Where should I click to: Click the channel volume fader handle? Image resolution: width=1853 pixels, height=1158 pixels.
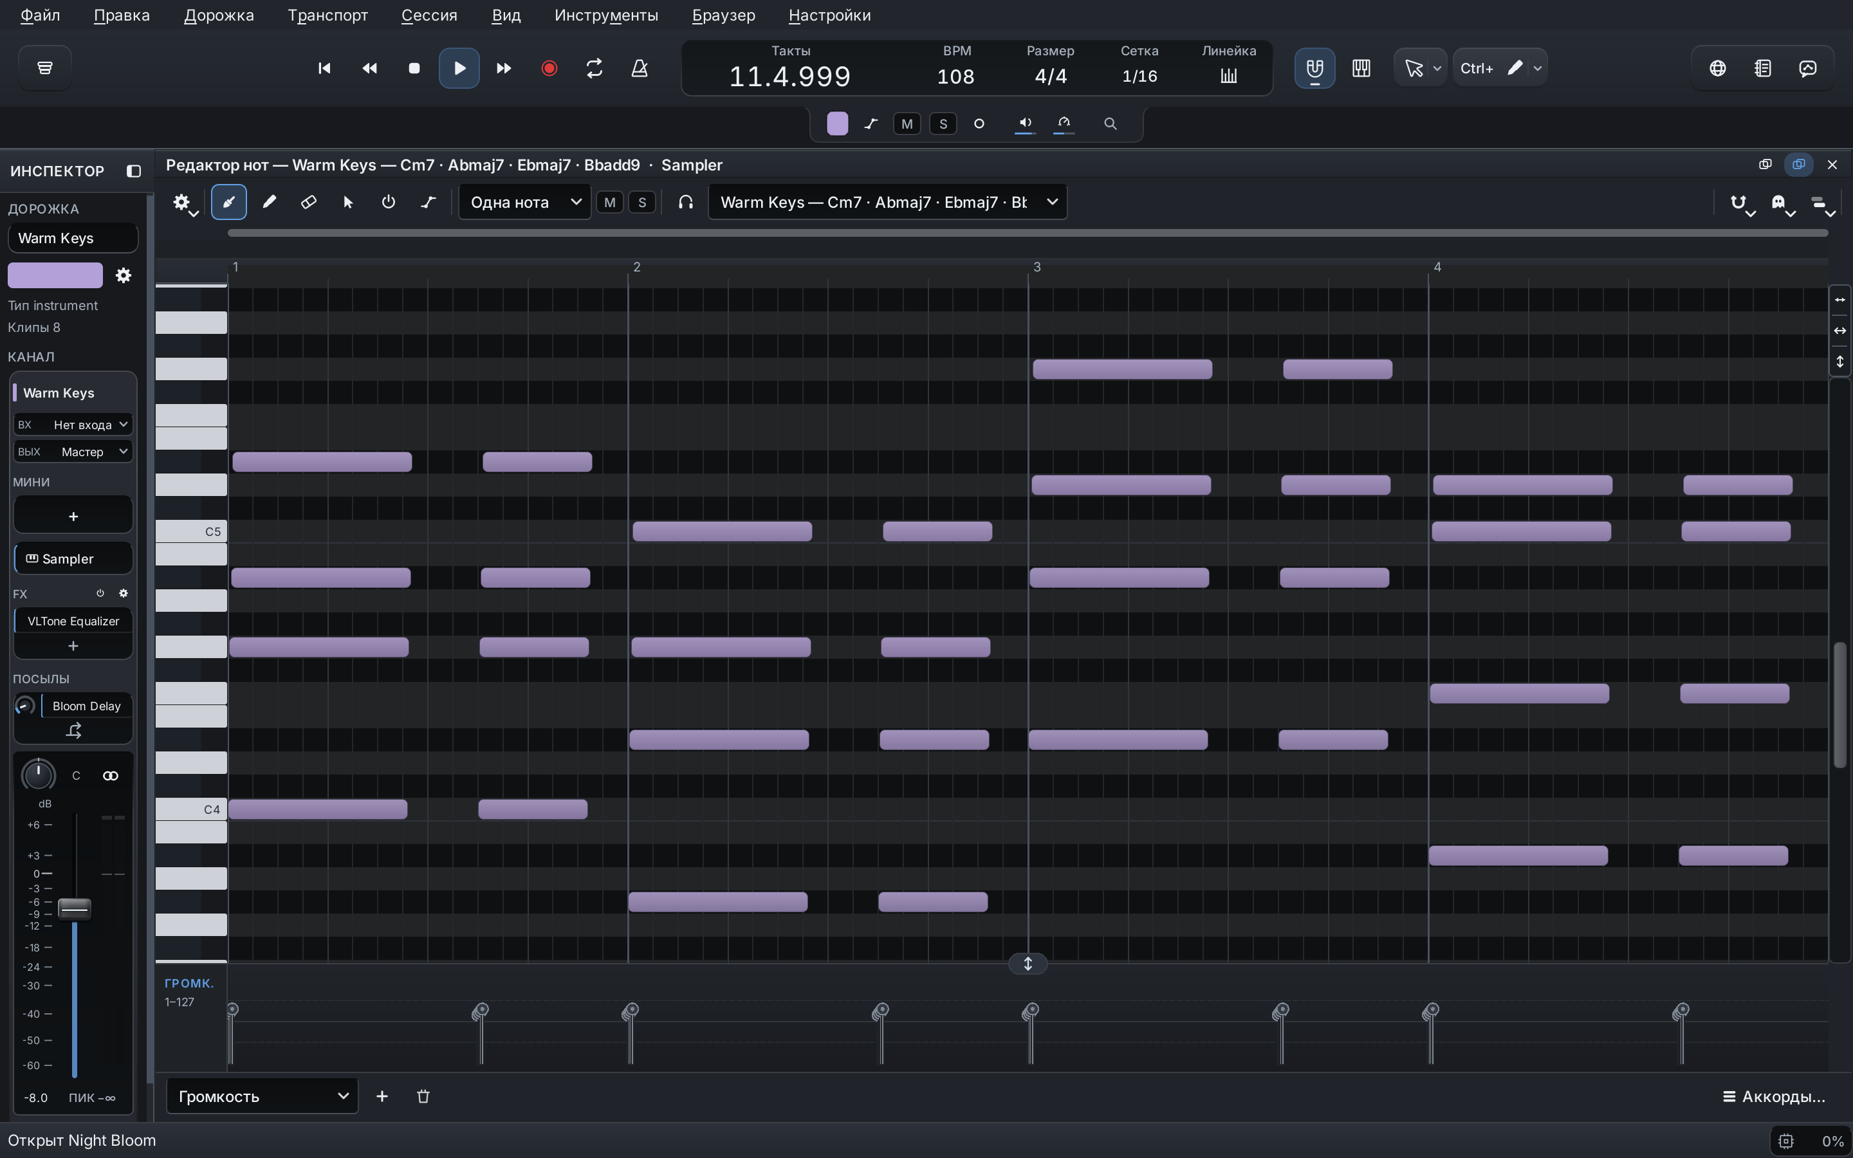coord(74,908)
